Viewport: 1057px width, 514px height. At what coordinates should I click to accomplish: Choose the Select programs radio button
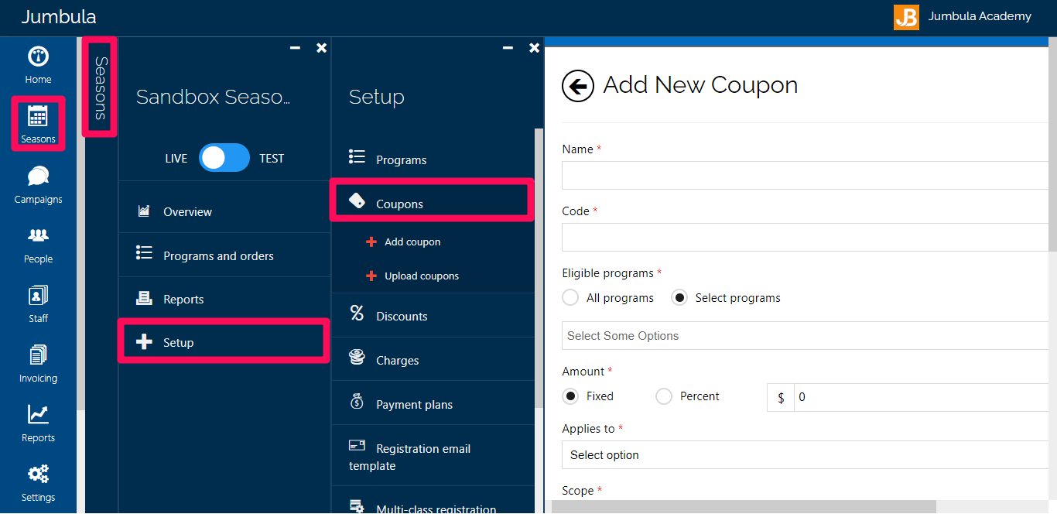(679, 298)
